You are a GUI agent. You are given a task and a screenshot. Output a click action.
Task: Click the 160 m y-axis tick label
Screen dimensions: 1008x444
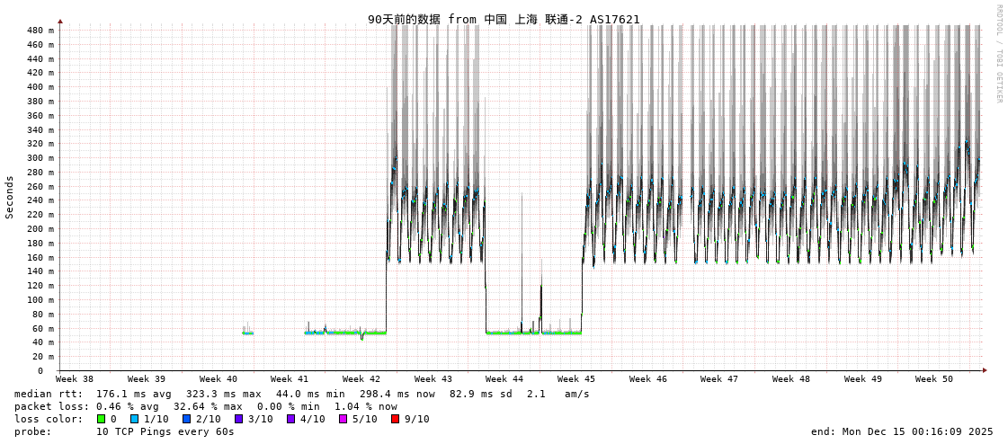[x=40, y=257]
